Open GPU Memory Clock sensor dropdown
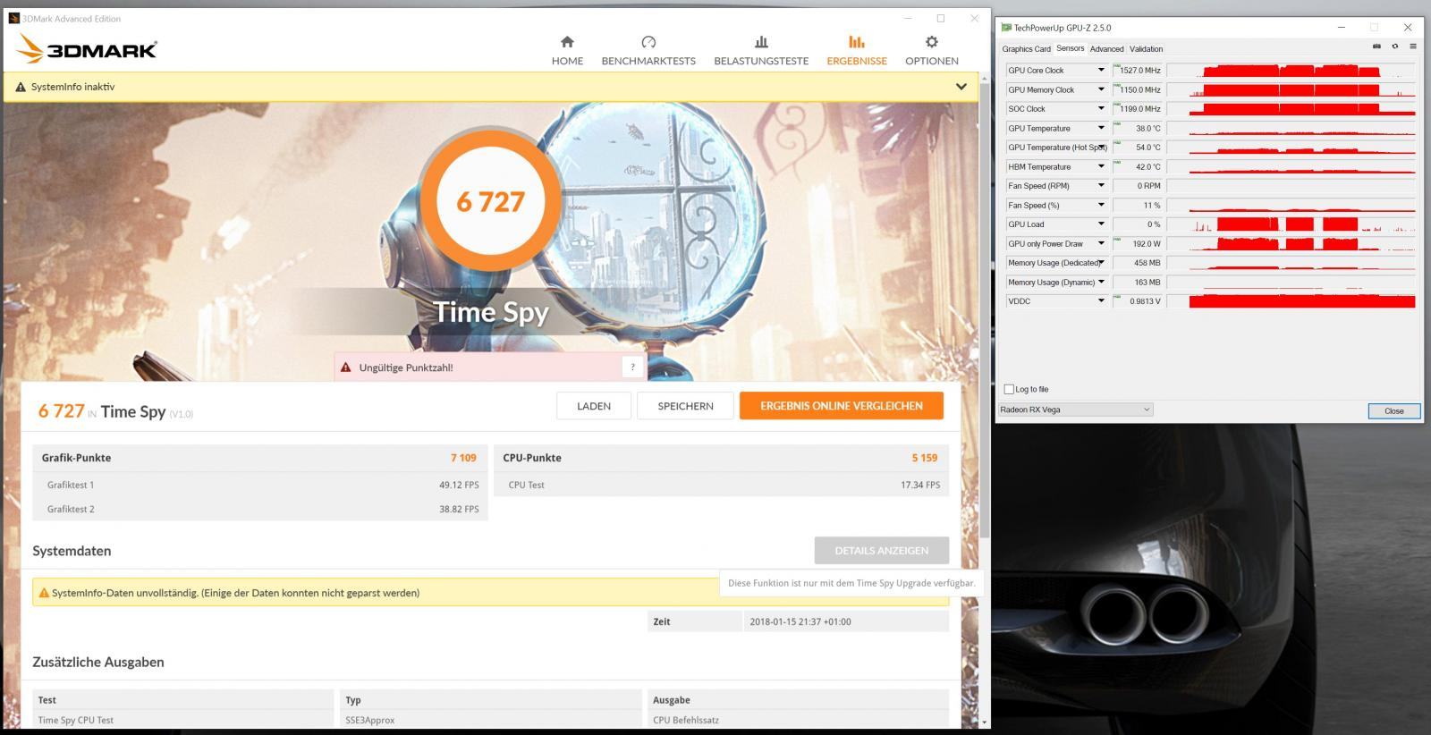1431x735 pixels. click(x=1101, y=89)
